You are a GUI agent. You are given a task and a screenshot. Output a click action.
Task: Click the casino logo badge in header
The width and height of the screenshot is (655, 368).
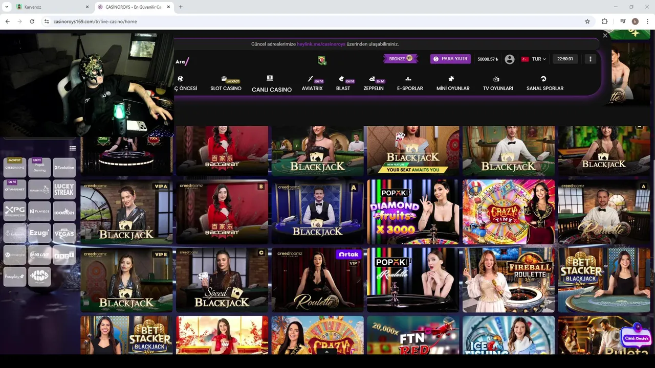(322, 60)
